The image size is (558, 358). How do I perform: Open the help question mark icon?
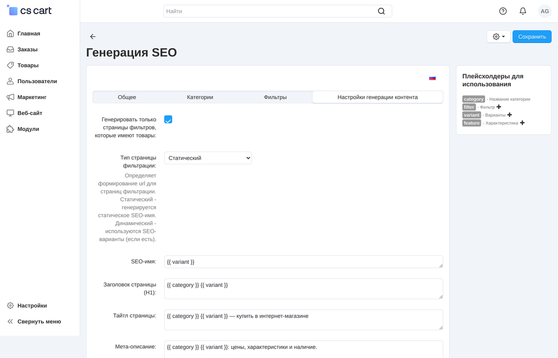[503, 11]
